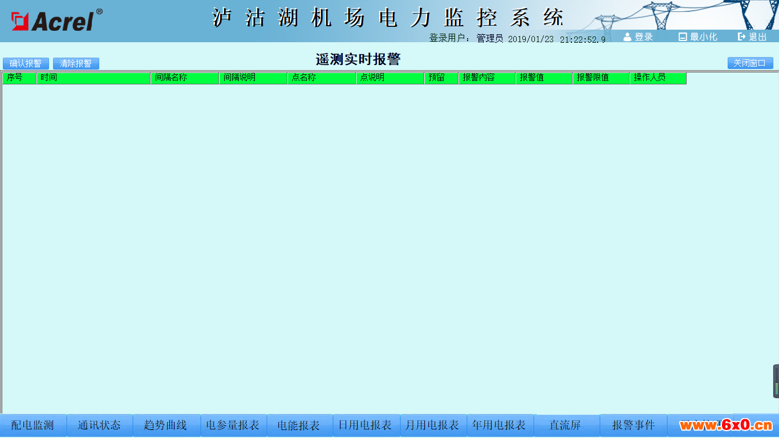Open the 报警事件 tab
This screenshot has width=779, height=438.
pyautogui.click(x=633, y=425)
